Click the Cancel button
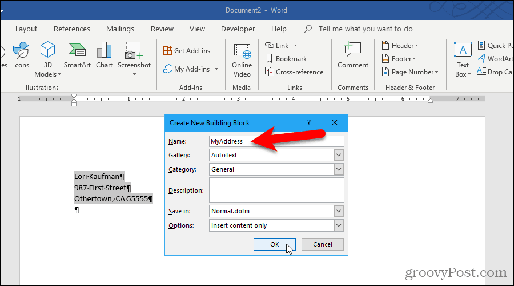514x286 pixels. click(323, 244)
